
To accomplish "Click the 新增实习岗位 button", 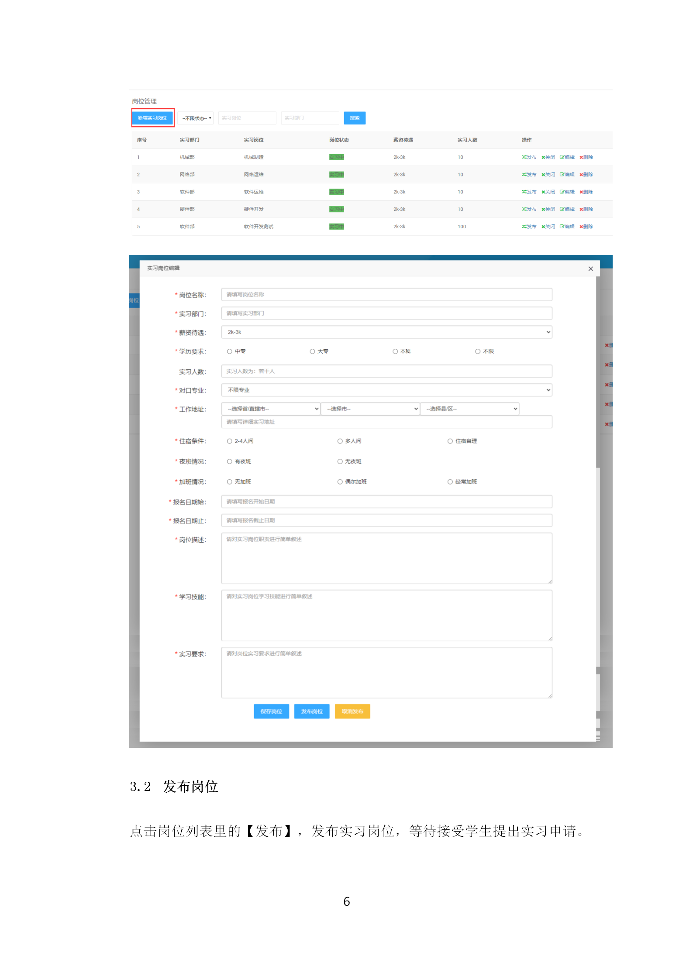I will coord(152,118).
